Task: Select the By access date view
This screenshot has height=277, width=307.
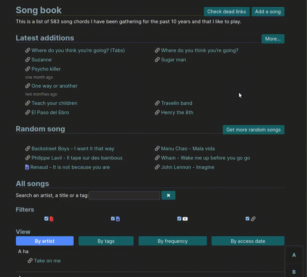Action: 248,241
